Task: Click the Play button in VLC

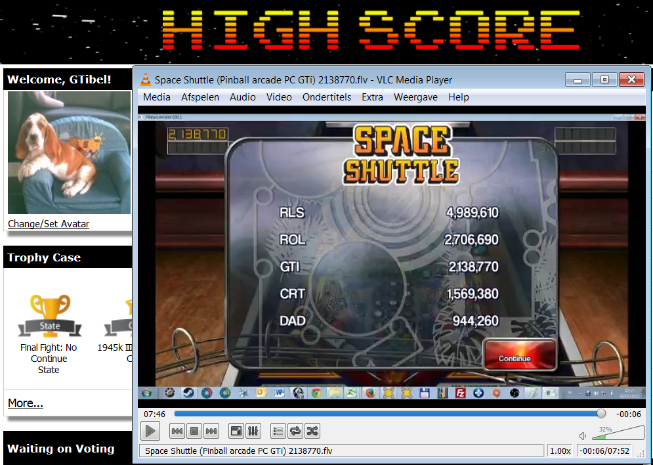Action: [150, 431]
